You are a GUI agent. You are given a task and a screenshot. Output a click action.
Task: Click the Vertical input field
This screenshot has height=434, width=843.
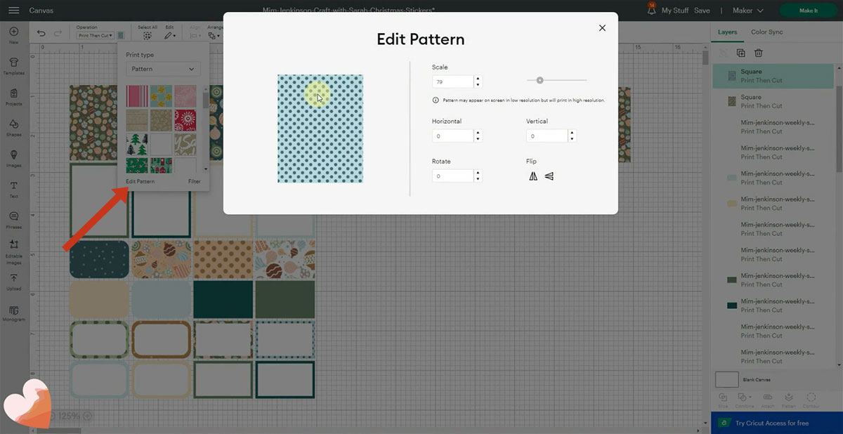(x=547, y=136)
